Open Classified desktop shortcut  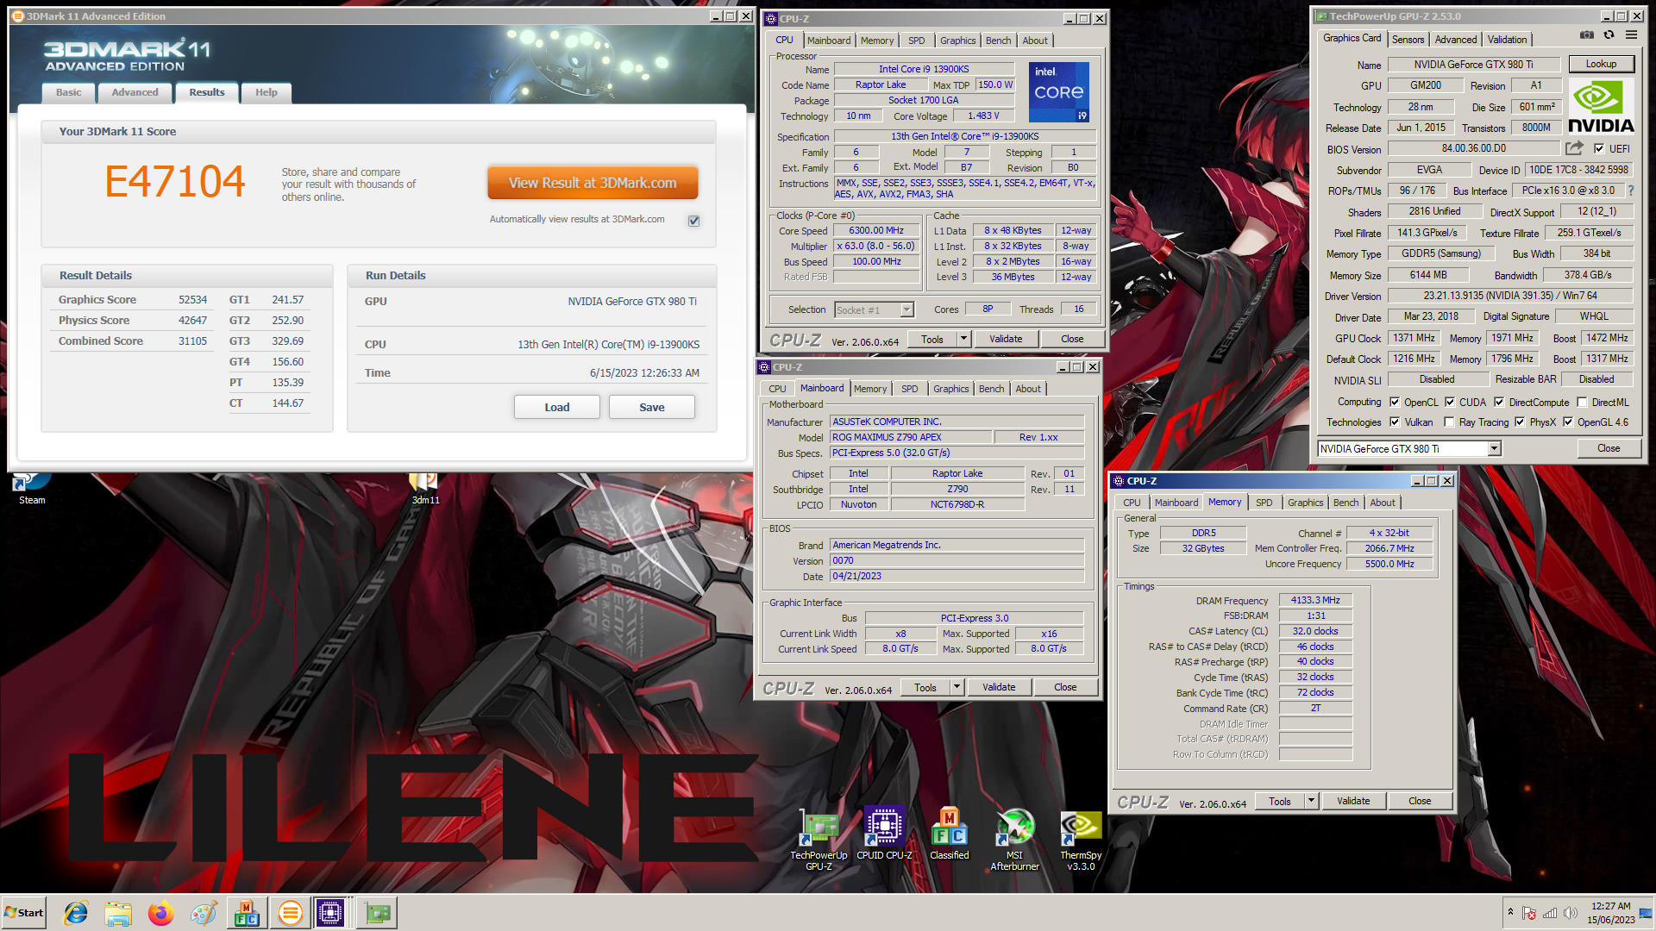pos(949,834)
